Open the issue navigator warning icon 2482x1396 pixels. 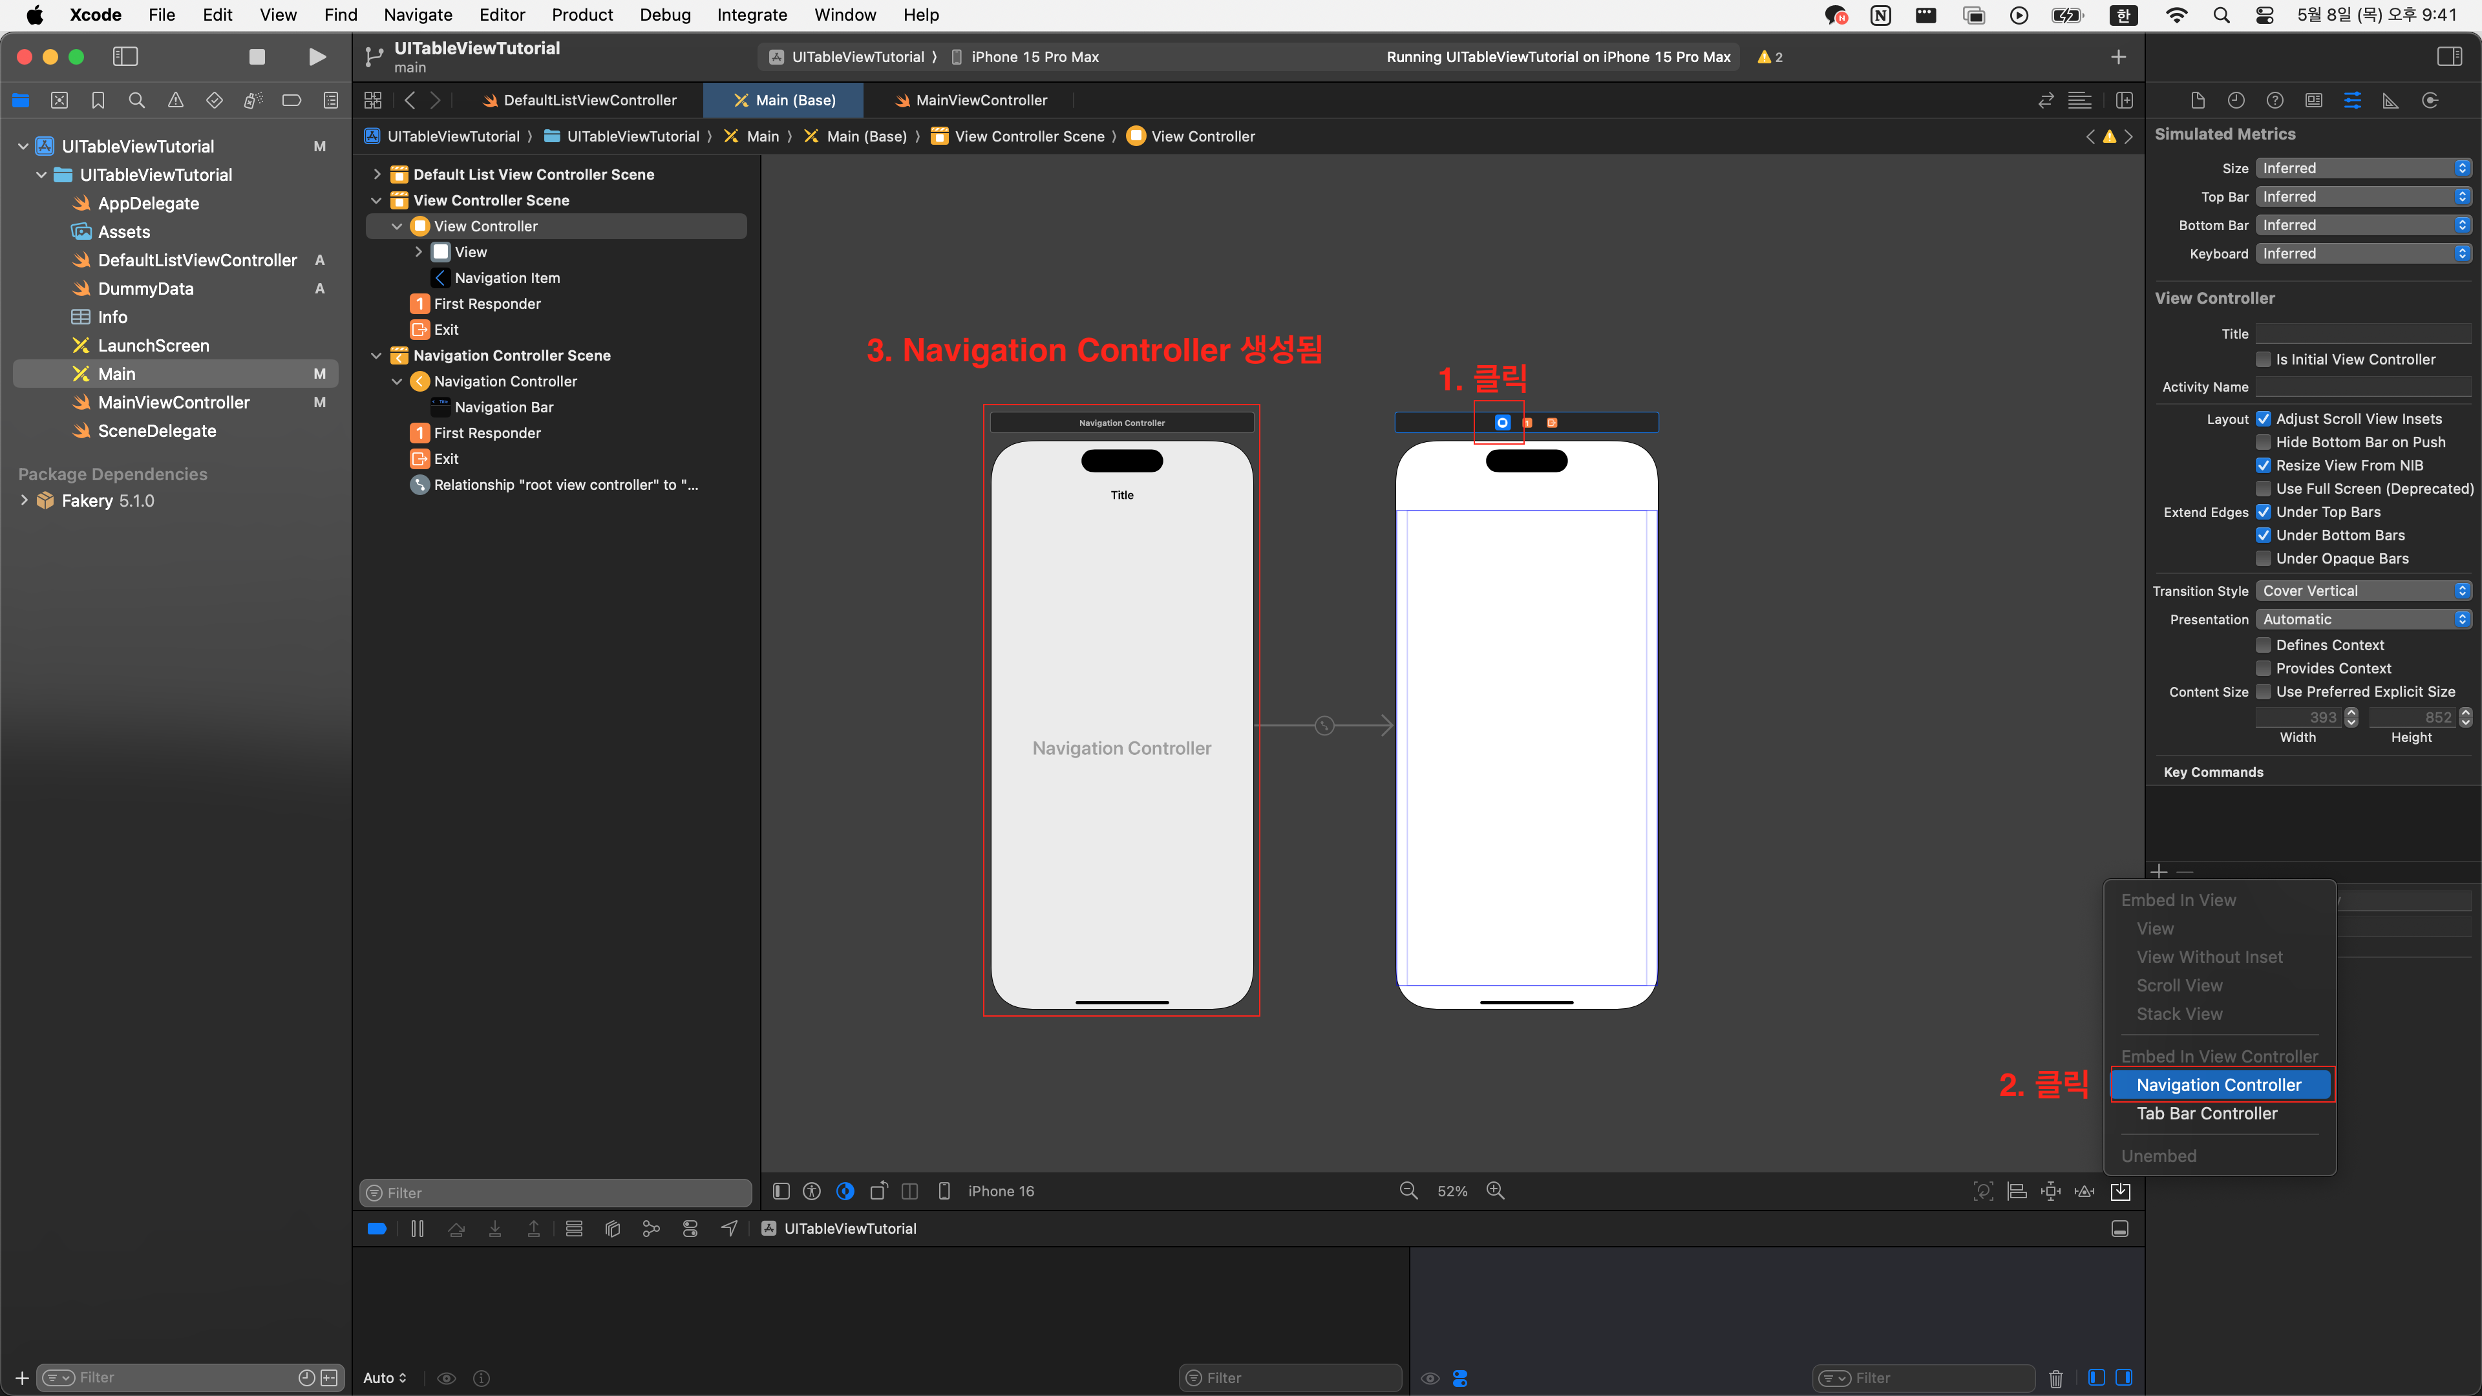click(x=175, y=100)
